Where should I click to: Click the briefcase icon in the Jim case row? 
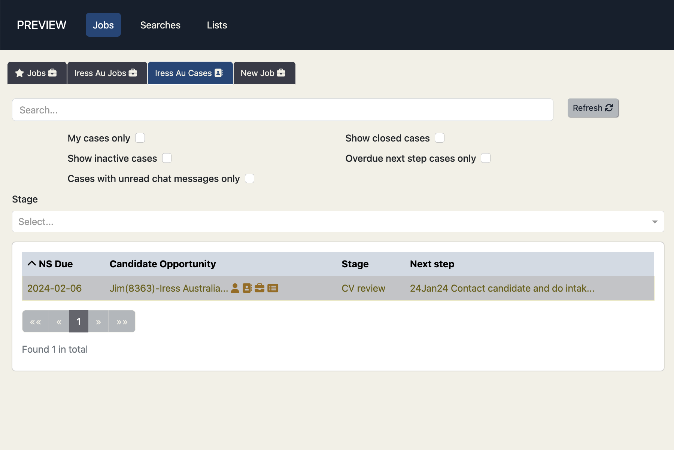260,288
